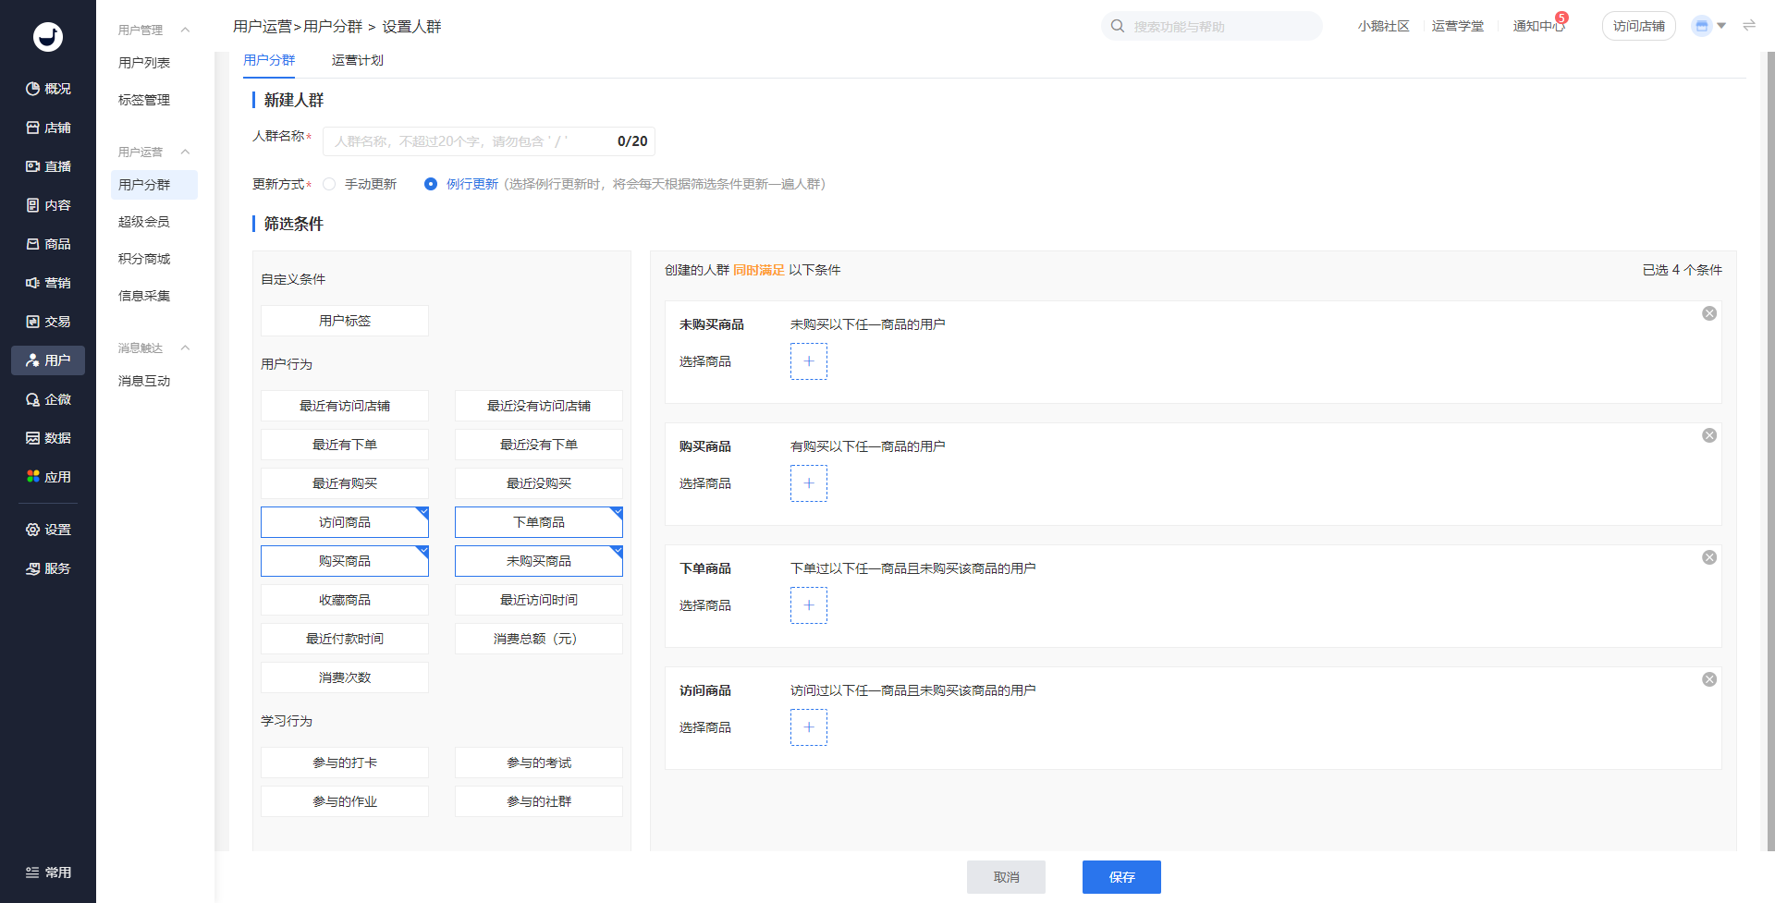Open the 数据 data section icon

(33, 438)
